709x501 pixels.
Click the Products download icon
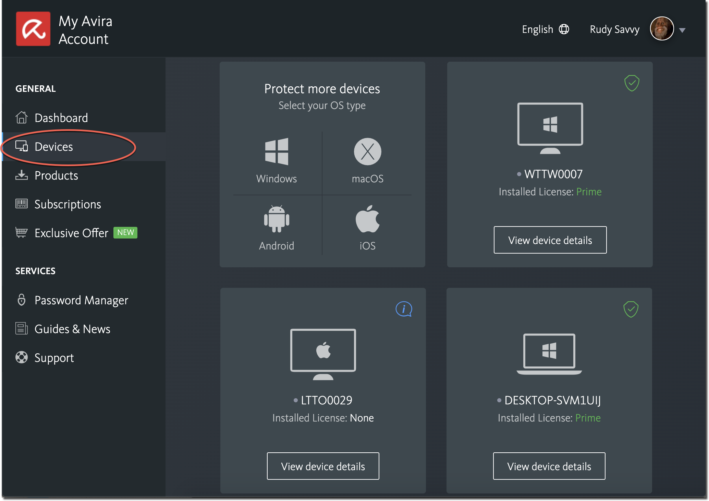21,175
